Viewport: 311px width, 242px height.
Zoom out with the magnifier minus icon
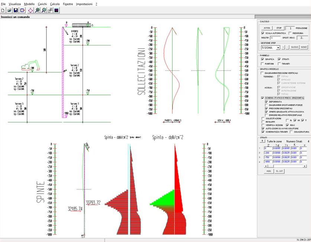[x=44, y=10]
